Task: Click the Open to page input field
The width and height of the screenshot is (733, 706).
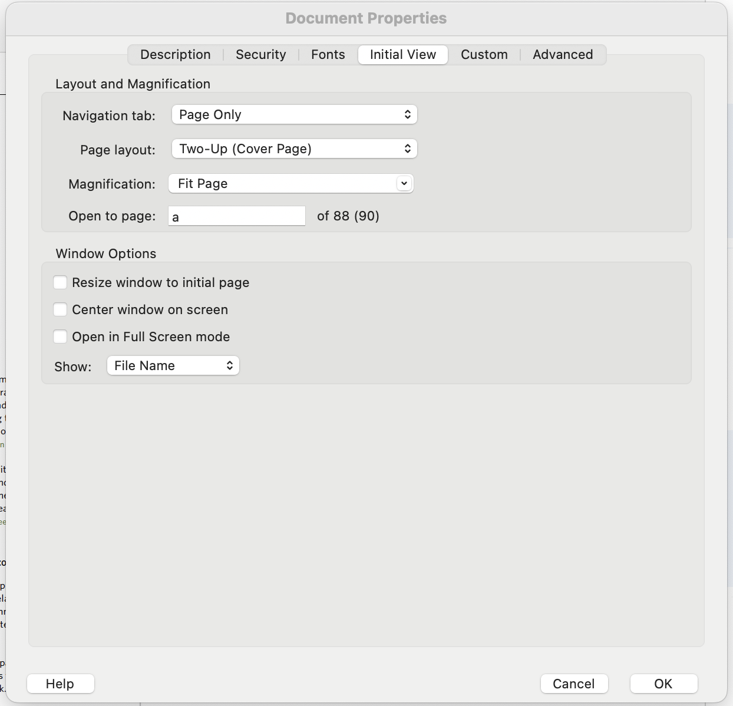Action: tap(237, 216)
